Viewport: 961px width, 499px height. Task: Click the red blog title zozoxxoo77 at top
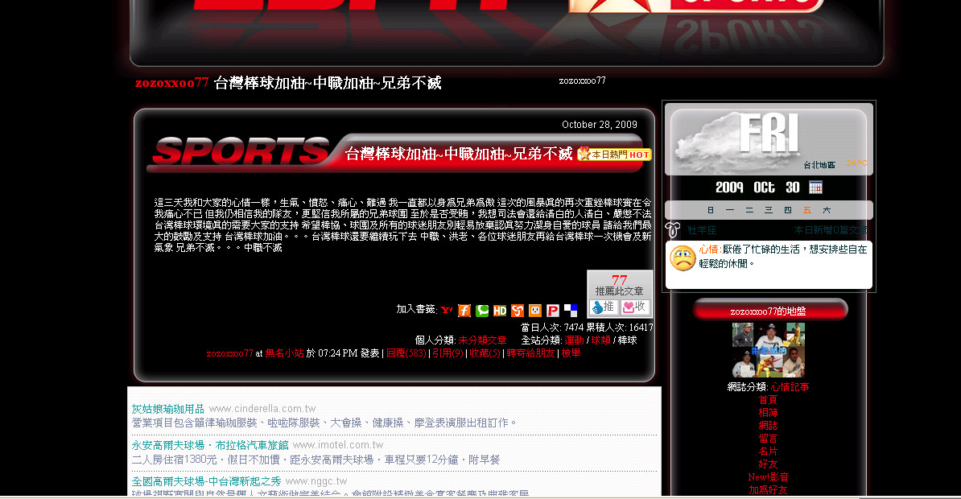171,83
